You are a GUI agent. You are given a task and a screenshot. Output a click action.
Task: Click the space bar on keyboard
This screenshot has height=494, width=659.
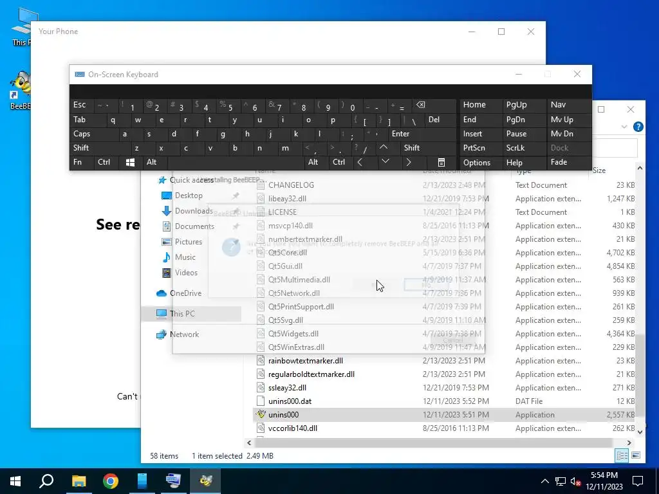click(236, 163)
